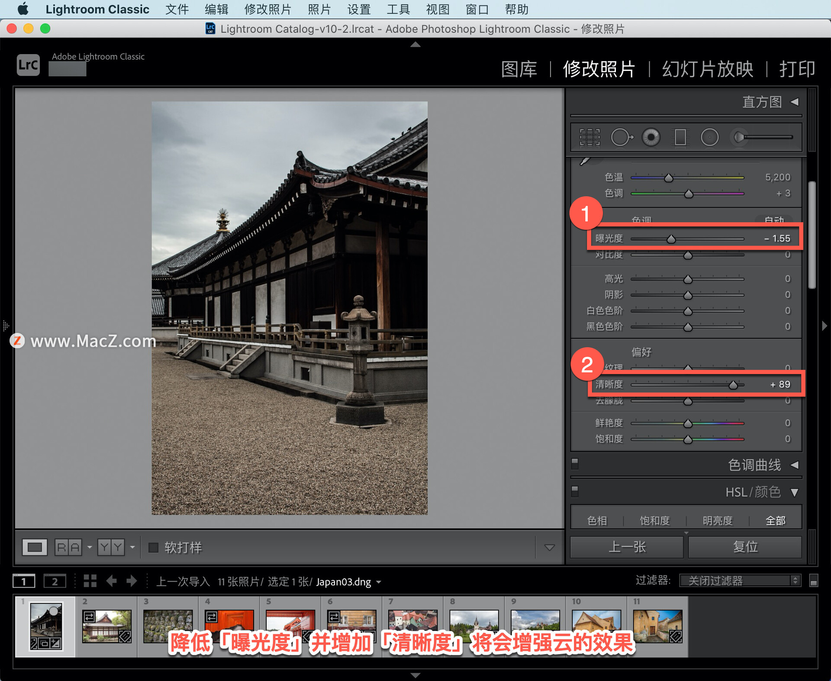Select the 明亮度 HSL tab
The height and width of the screenshot is (681, 831).
coord(718,520)
